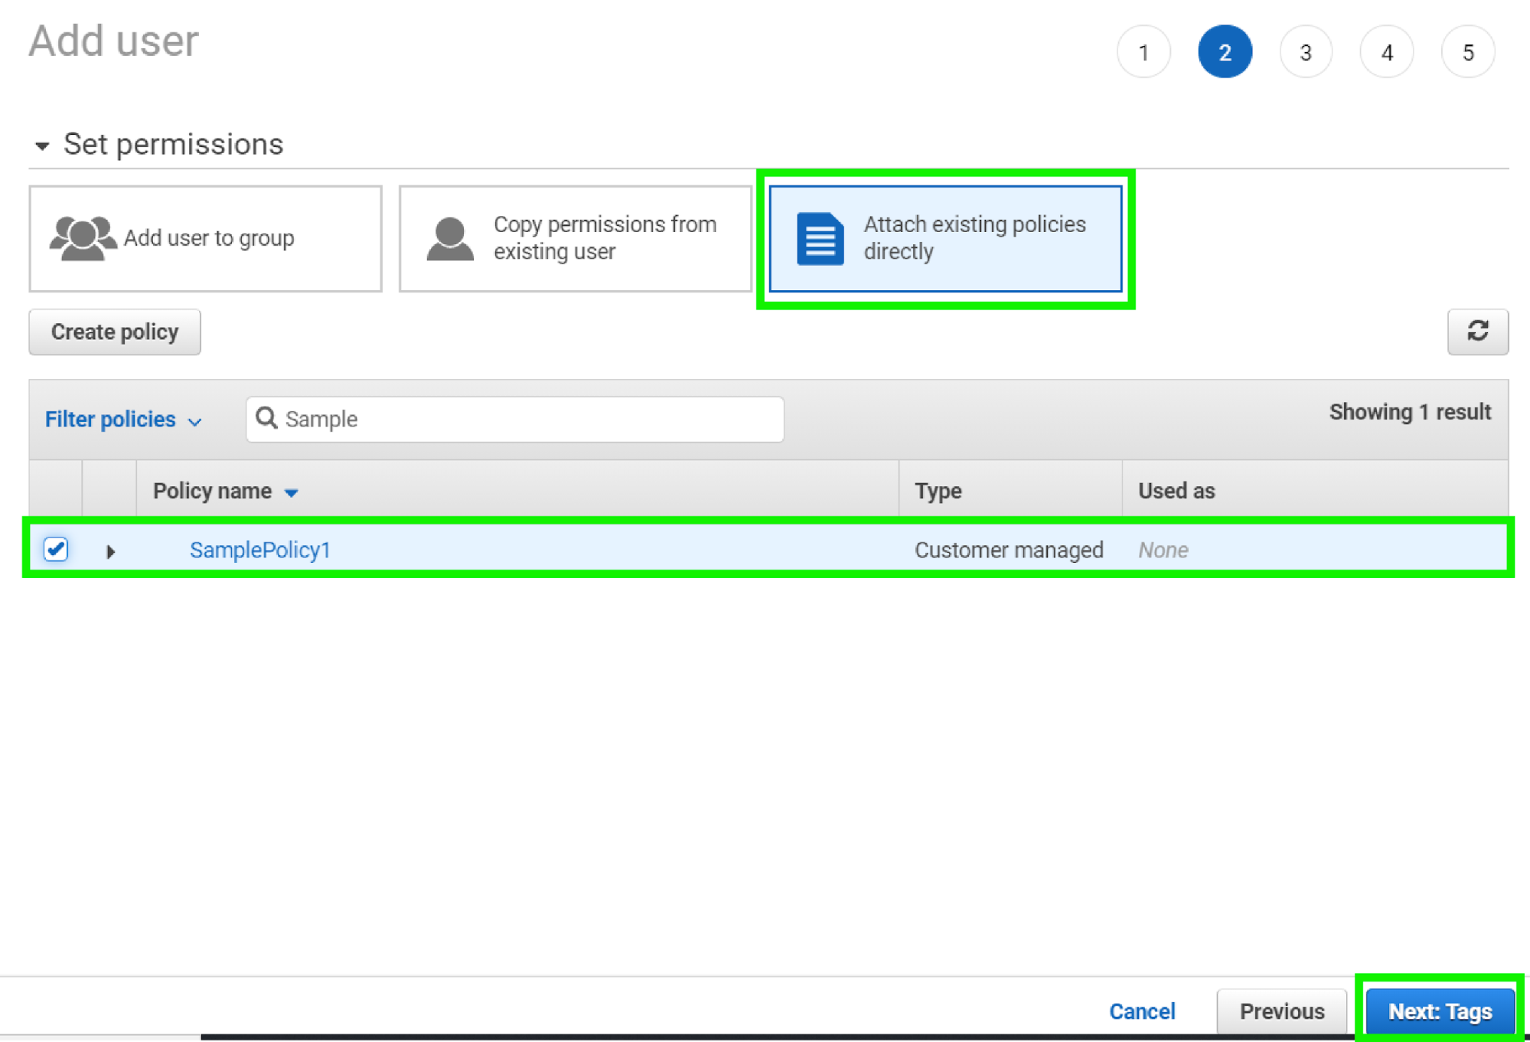Expand the SamplePolicy1 details arrow
The width and height of the screenshot is (1530, 1042).
point(111,550)
